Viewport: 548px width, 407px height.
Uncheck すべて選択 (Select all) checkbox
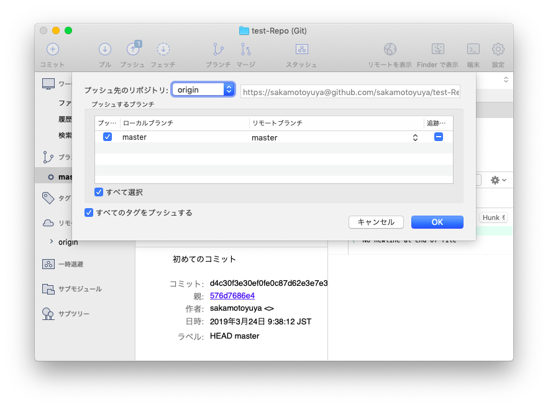[98, 192]
